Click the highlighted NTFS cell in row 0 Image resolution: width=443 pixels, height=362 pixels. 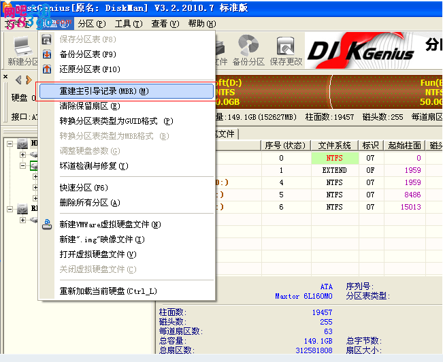coord(335,158)
